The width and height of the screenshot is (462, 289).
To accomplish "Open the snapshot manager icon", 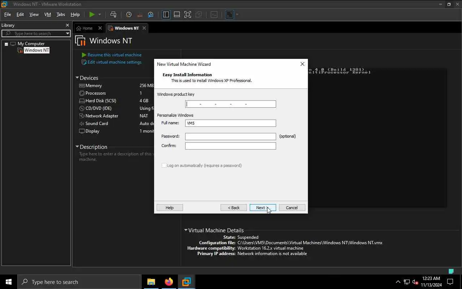I will (151, 14).
